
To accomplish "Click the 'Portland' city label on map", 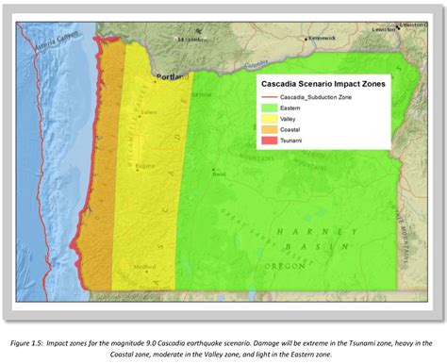I will pyautogui.click(x=173, y=76).
